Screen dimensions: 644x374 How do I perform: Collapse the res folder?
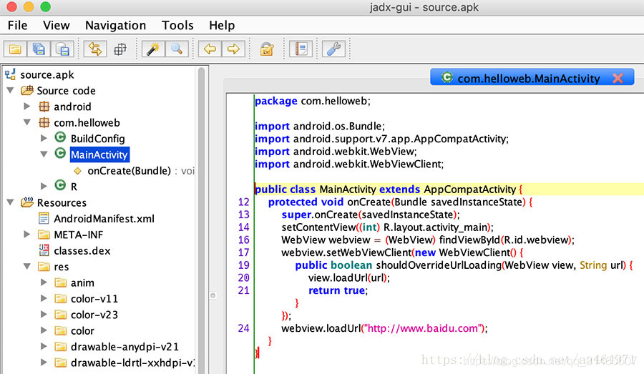27,267
